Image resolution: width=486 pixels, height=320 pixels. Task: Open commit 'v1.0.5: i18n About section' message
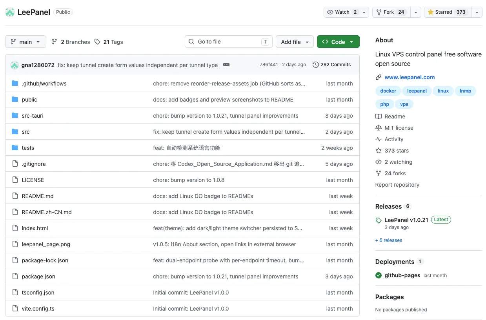click(x=224, y=244)
